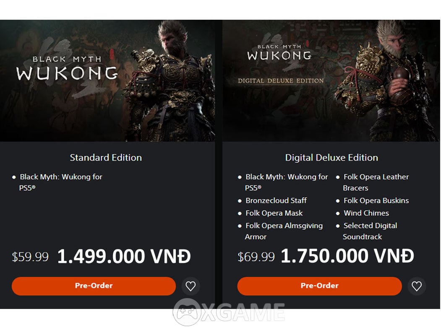
Task: Click the Bronzecloud Staff list item
Action: point(272,200)
